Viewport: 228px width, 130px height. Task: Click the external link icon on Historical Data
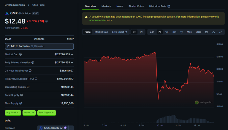click(169, 6)
